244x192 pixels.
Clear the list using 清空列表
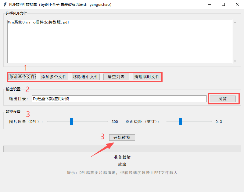pos(116,77)
